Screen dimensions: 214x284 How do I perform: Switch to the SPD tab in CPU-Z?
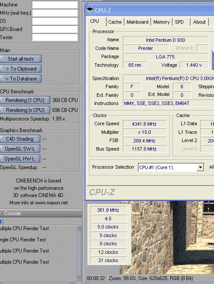[179, 22]
